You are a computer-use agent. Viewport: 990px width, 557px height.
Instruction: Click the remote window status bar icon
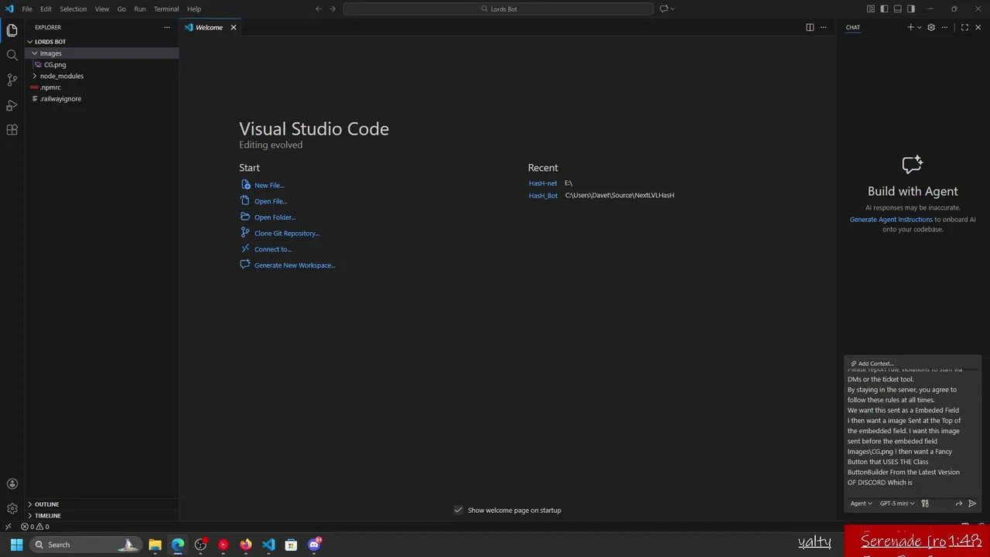pos(8,527)
